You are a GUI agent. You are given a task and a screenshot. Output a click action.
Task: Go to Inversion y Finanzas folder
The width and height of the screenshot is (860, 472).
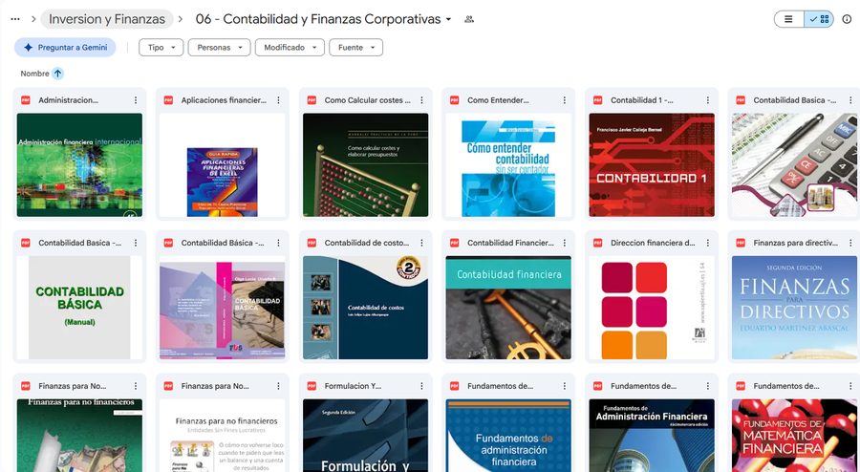click(x=107, y=19)
